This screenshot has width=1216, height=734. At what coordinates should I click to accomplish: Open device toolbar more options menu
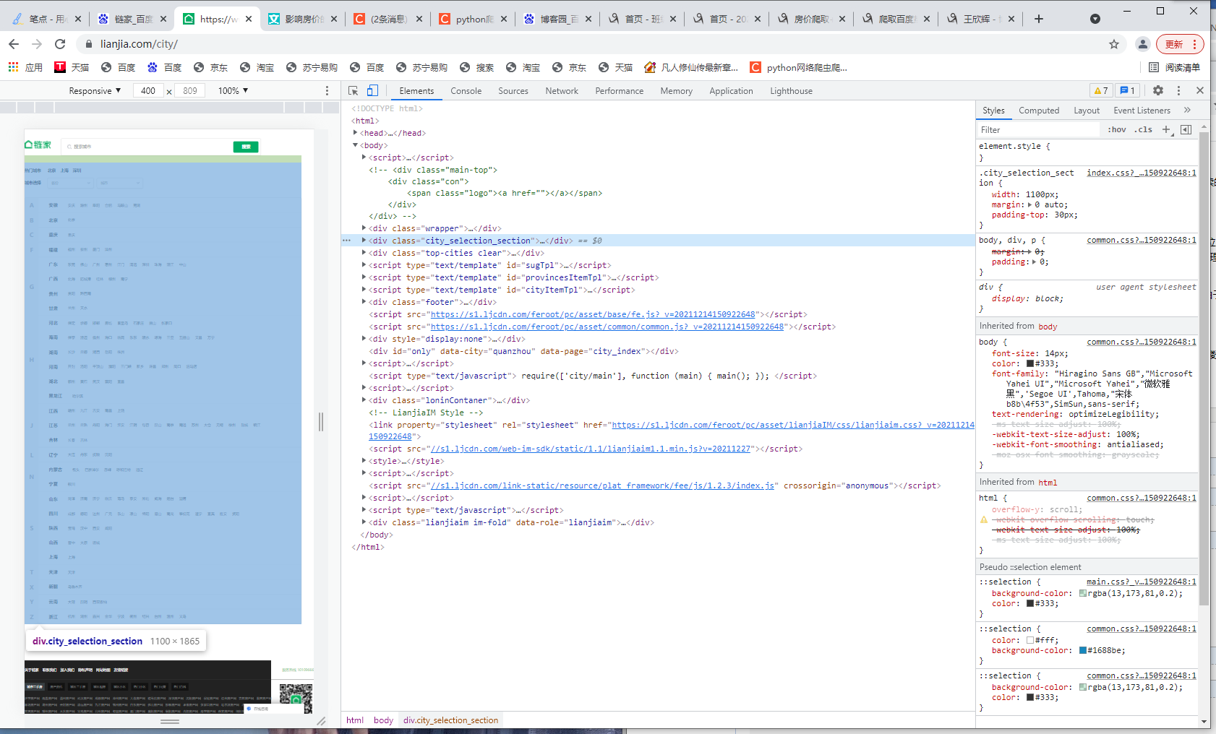327,91
